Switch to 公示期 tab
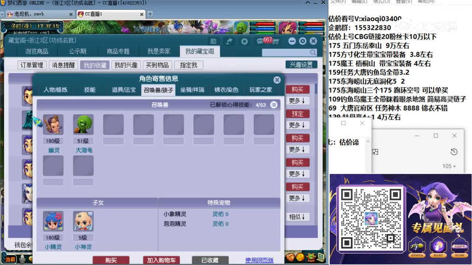Viewport: 472px width, 265px height. coord(77,52)
